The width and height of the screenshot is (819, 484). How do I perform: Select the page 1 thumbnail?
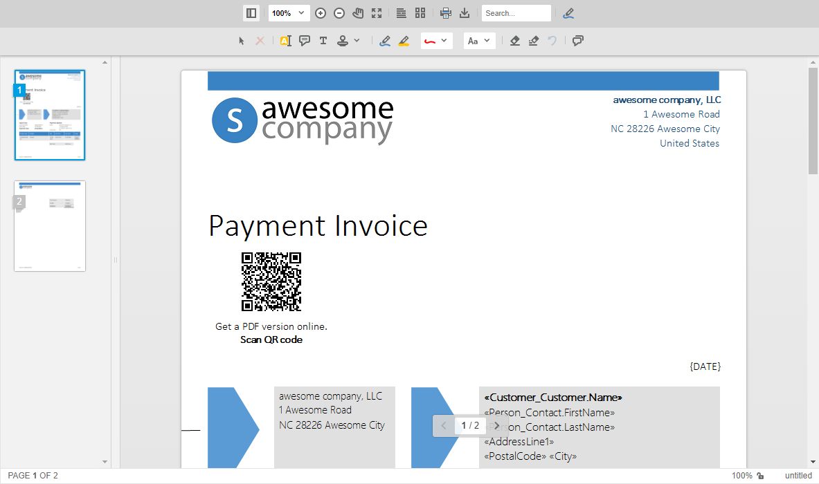[50, 115]
